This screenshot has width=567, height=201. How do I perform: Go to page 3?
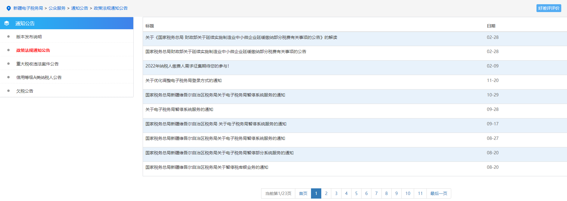tap(336, 193)
